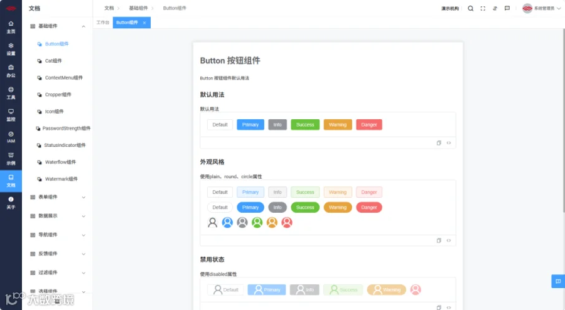565x310 pixels.
Task: Click the round Warning button
Action: pyautogui.click(x=338, y=207)
